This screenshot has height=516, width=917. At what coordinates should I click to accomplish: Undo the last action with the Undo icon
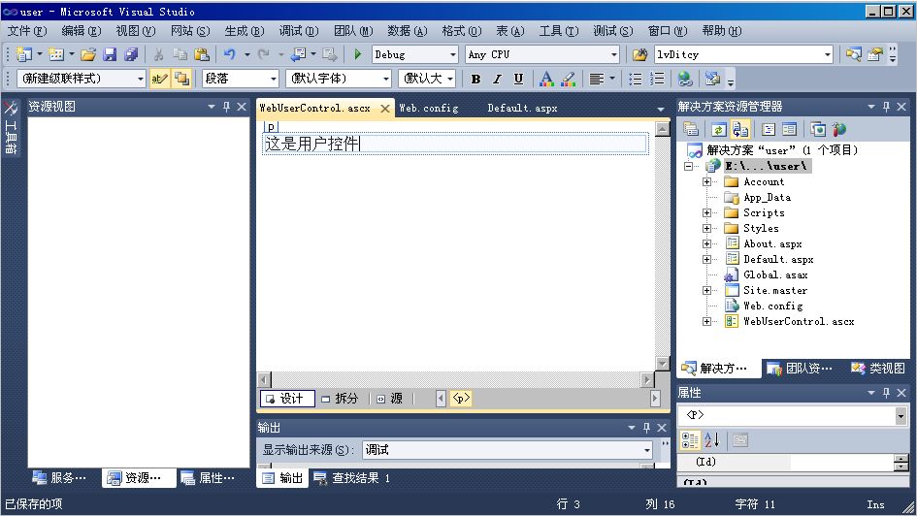[229, 54]
